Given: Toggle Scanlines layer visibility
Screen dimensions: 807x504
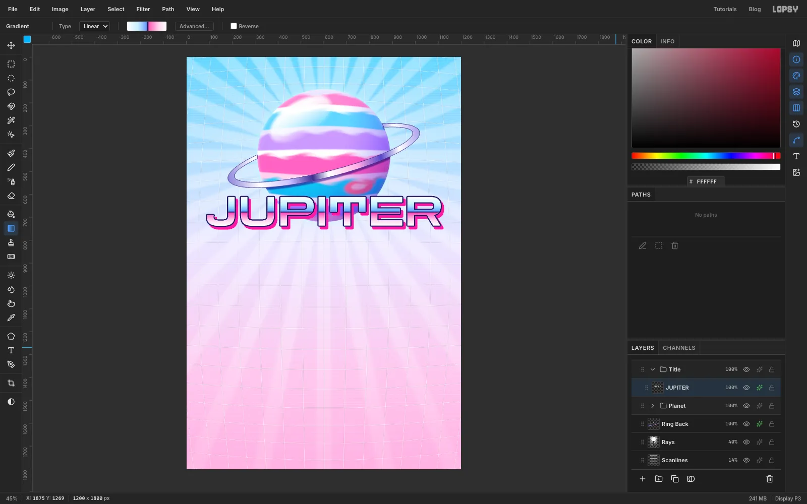Looking at the screenshot, I should point(746,460).
